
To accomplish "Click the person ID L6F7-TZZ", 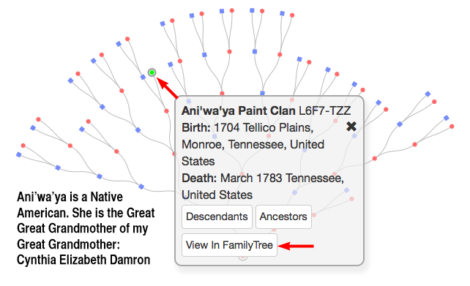I will coord(324,110).
